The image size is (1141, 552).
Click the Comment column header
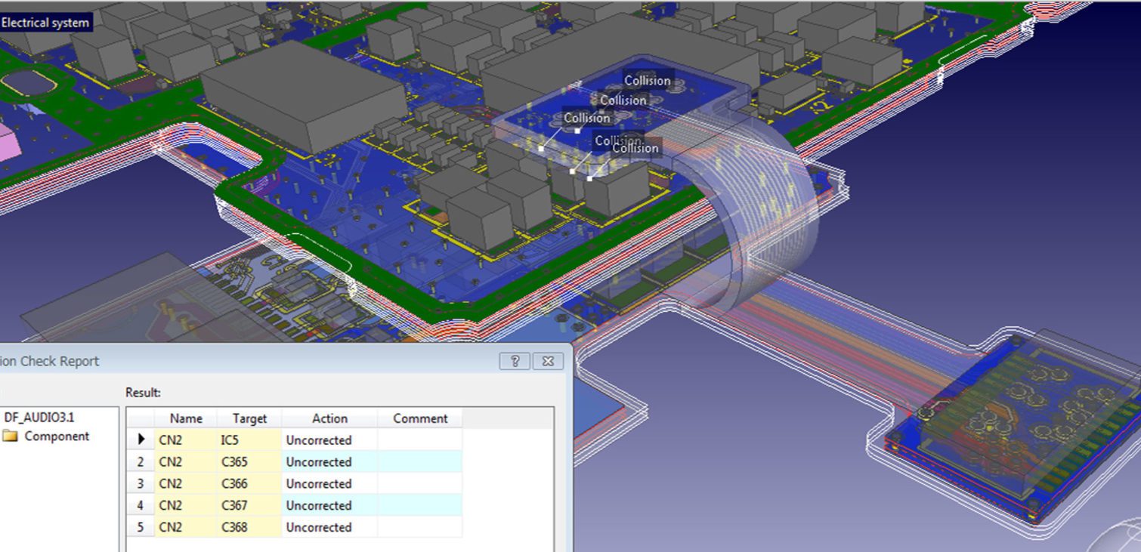pyautogui.click(x=420, y=418)
